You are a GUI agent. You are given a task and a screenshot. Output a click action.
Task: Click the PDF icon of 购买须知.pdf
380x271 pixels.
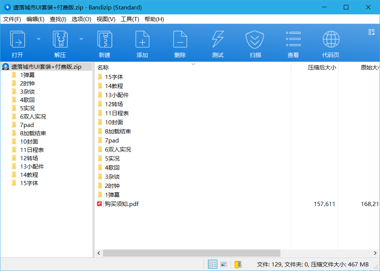(x=100, y=204)
